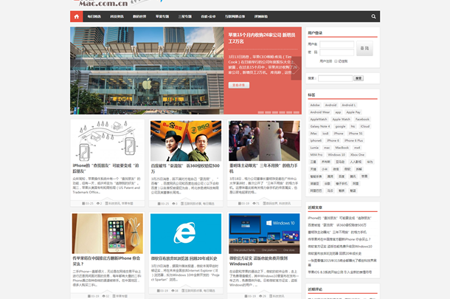
Task: Open the Baidu versus 360 article thumbnail
Action: pyautogui.click(x=186, y=141)
